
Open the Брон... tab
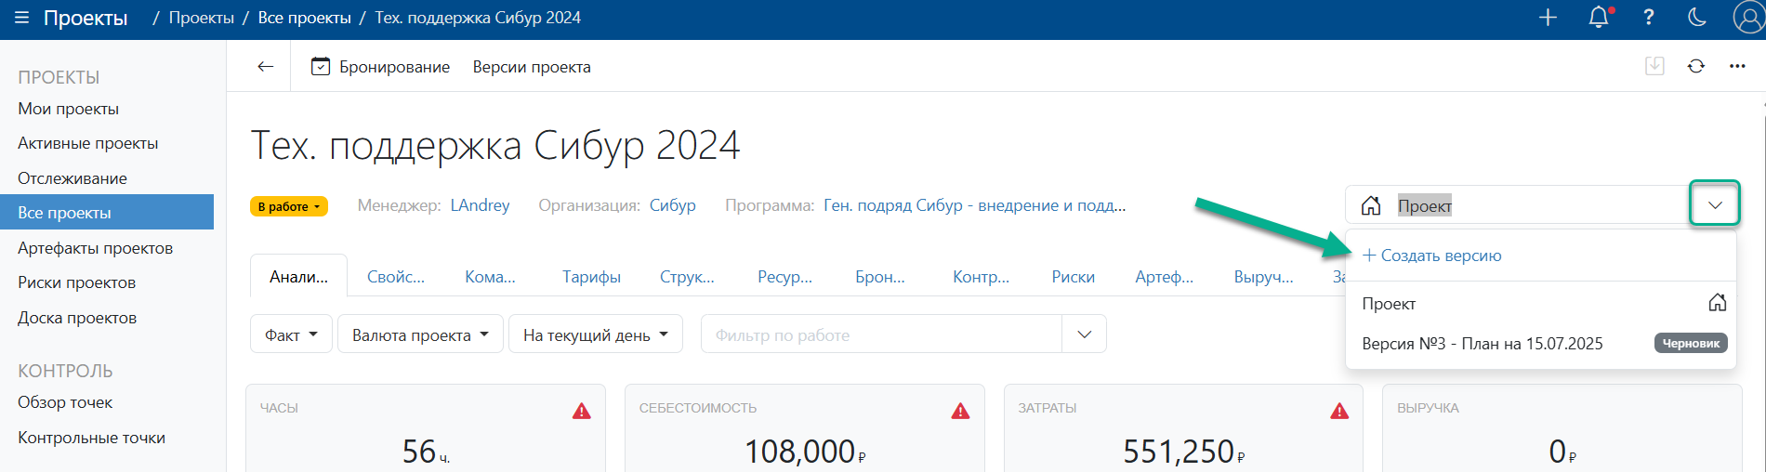click(x=880, y=276)
